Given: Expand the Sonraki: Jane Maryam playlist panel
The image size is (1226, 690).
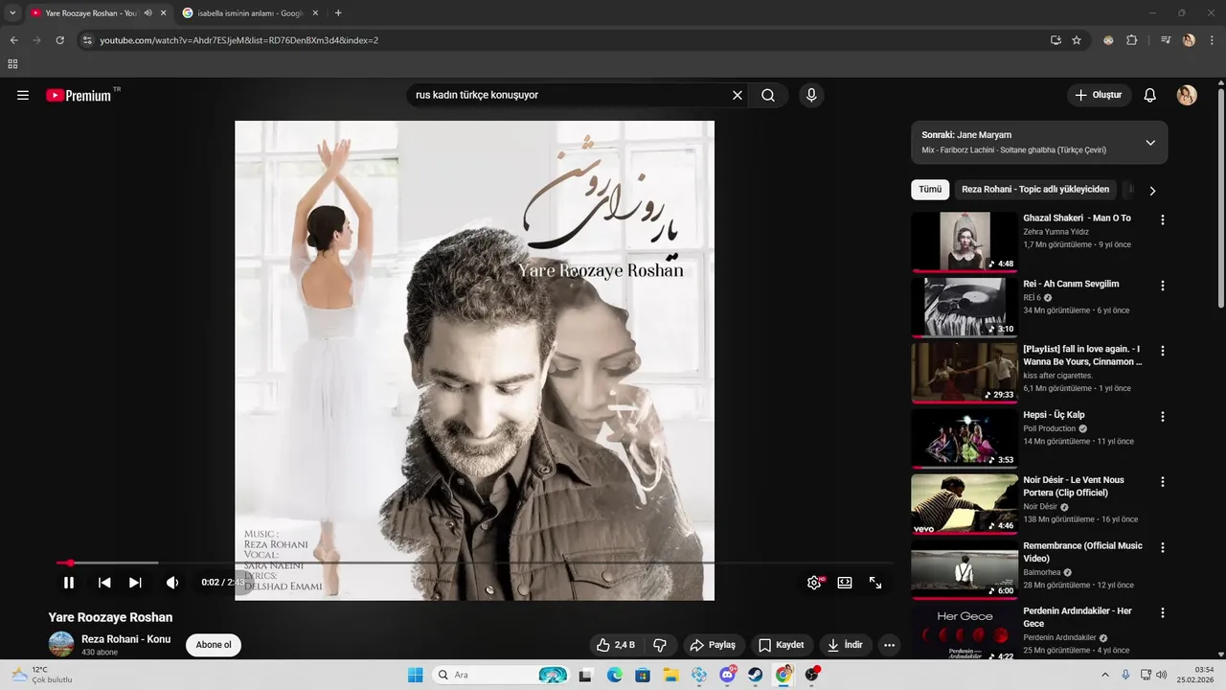Looking at the screenshot, I should 1150,143.
